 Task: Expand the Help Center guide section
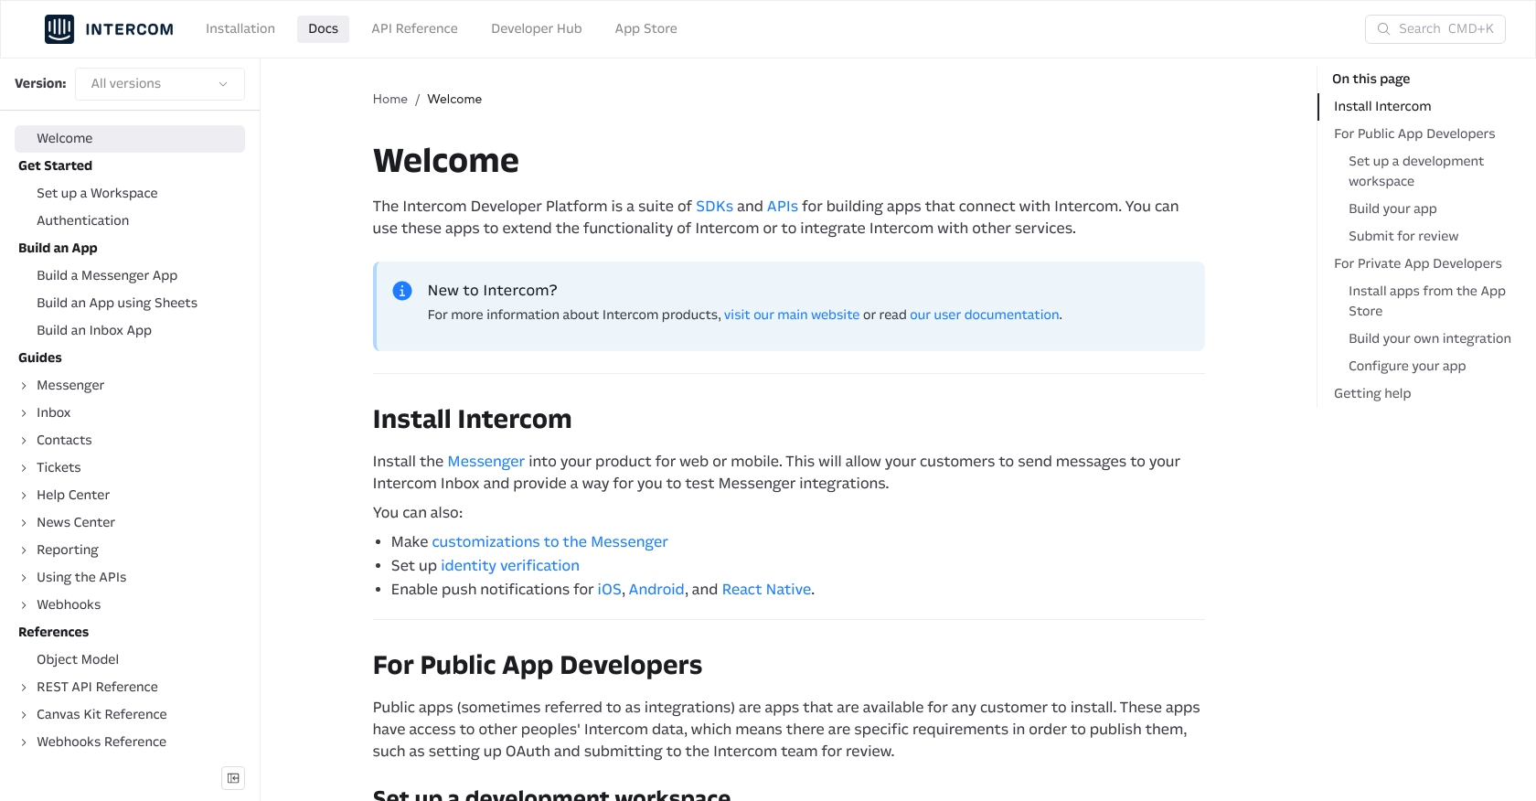24,496
